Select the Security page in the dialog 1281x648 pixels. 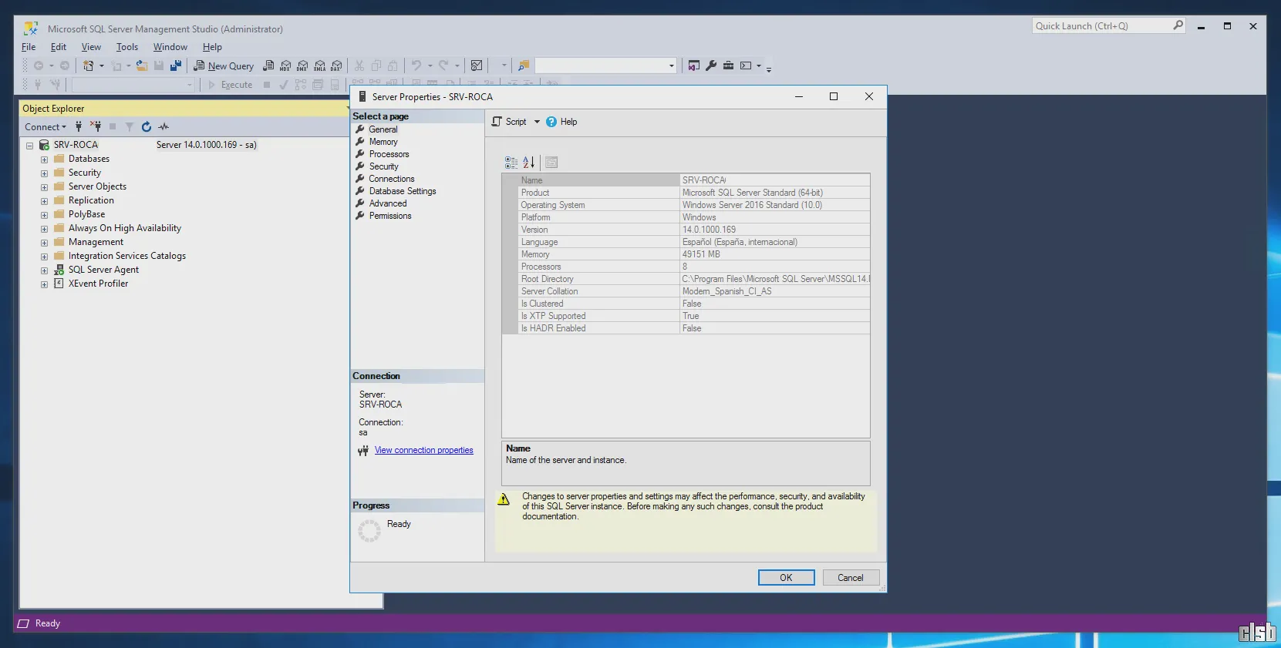coord(383,166)
